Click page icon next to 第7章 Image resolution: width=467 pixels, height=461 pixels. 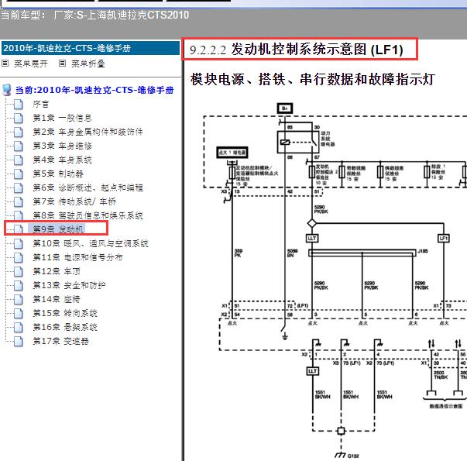pyautogui.click(x=19, y=201)
